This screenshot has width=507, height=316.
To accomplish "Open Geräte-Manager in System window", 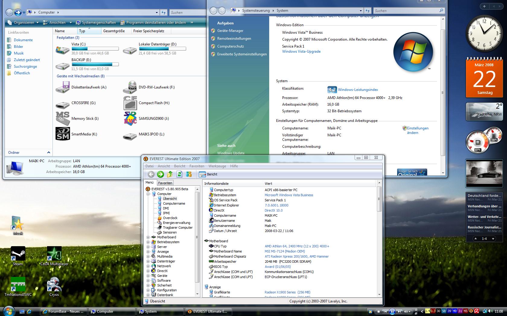I will click(x=230, y=31).
